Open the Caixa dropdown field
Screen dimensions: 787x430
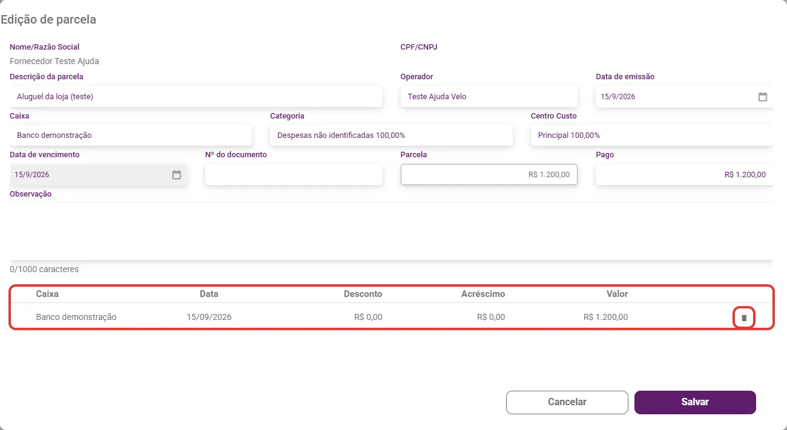click(131, 135)
